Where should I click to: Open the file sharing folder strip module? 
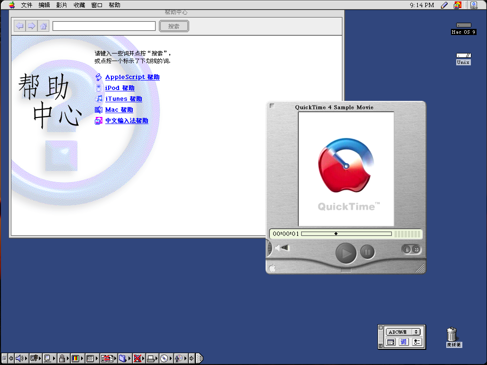tap(125, 358)
